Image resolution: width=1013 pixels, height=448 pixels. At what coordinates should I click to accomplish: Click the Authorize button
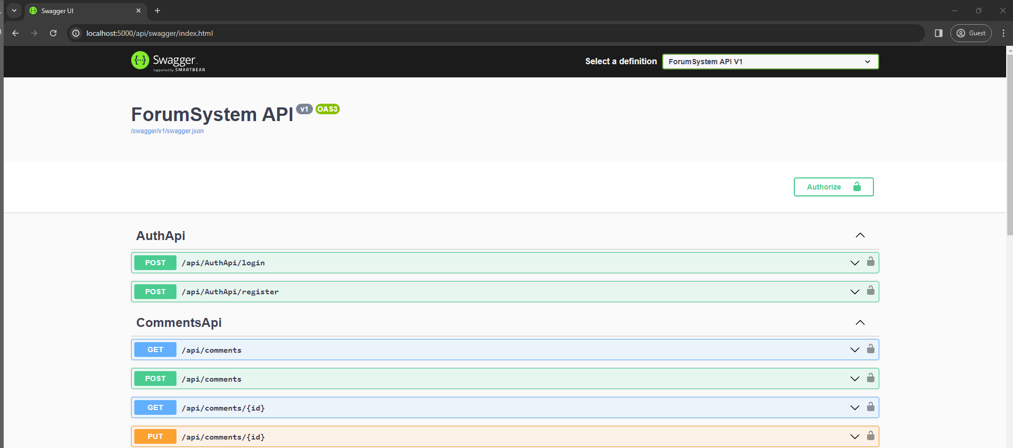click(833, 187)
